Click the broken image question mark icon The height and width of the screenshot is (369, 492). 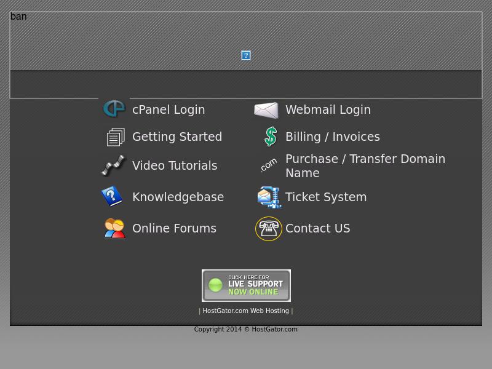[x=246, y=55]
